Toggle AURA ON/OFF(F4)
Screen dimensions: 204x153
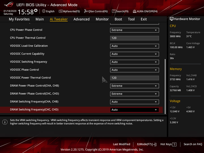[x=145, y=11]
